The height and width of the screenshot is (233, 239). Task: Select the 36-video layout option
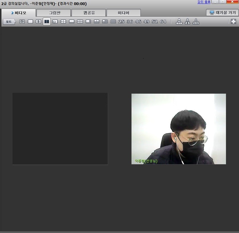(x=130, y=22)
